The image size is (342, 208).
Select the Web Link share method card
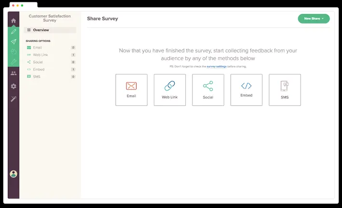pos(170,90)
